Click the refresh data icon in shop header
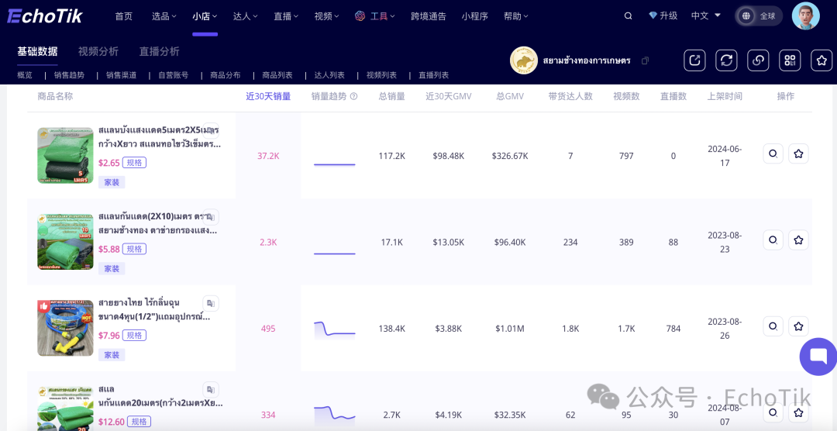 (726, 60)
